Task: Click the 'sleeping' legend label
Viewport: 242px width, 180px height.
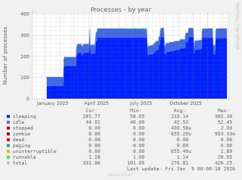Action: click(x=24, y=116)
